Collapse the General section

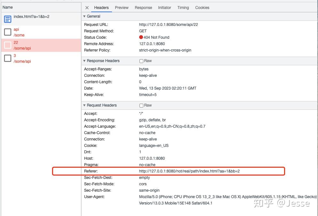point(84,16)
